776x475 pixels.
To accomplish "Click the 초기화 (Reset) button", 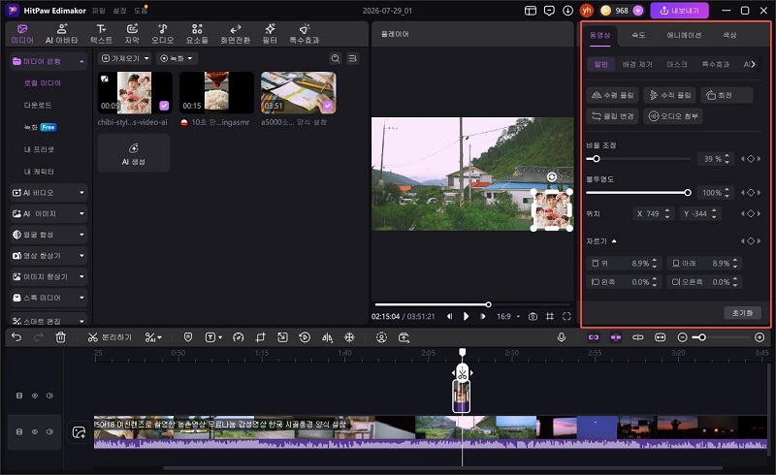I will (742, 313).
